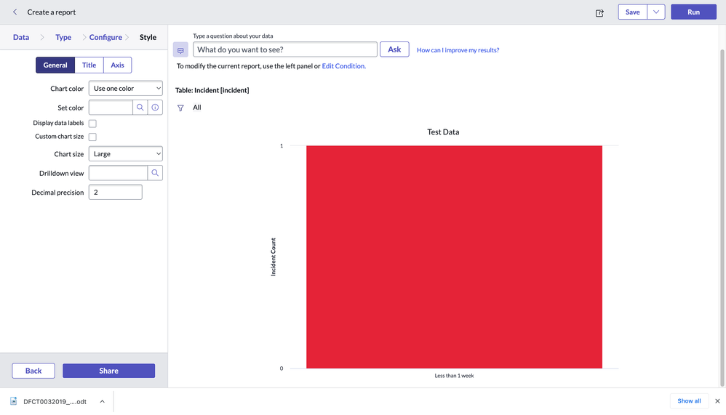Show the Set color info icon

[x=155, y=108]
